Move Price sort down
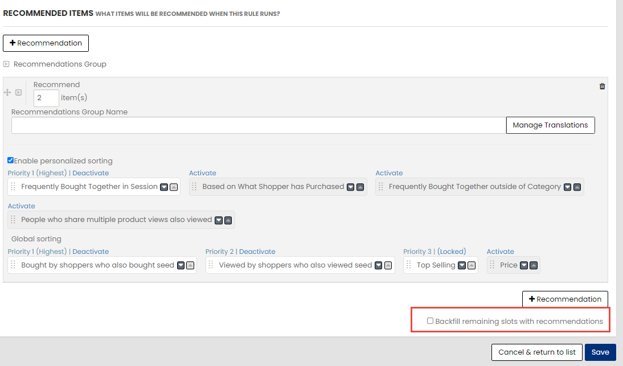The width and height of the screenshot is (623, 366). (x=524, y=265)
